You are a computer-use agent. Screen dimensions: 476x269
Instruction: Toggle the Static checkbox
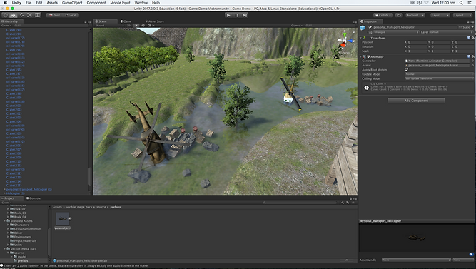click(x=460, y=27)
